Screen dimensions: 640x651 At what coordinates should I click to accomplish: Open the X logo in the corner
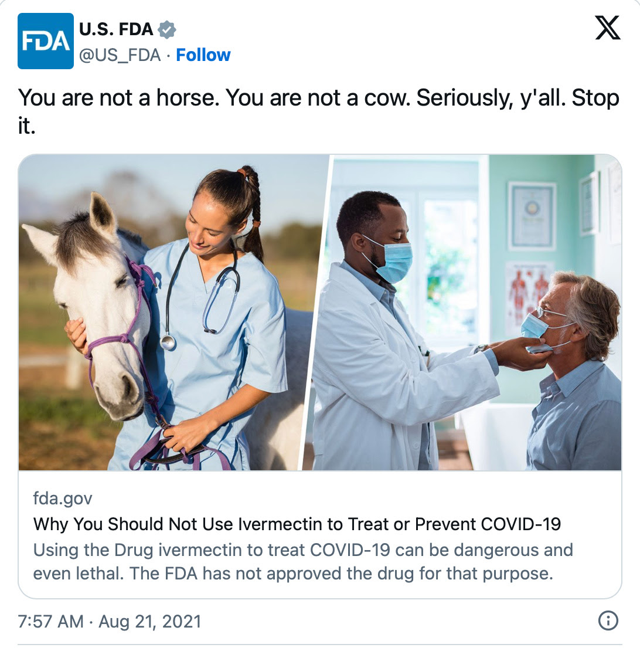pyautogui.click(x=608, y=28)
